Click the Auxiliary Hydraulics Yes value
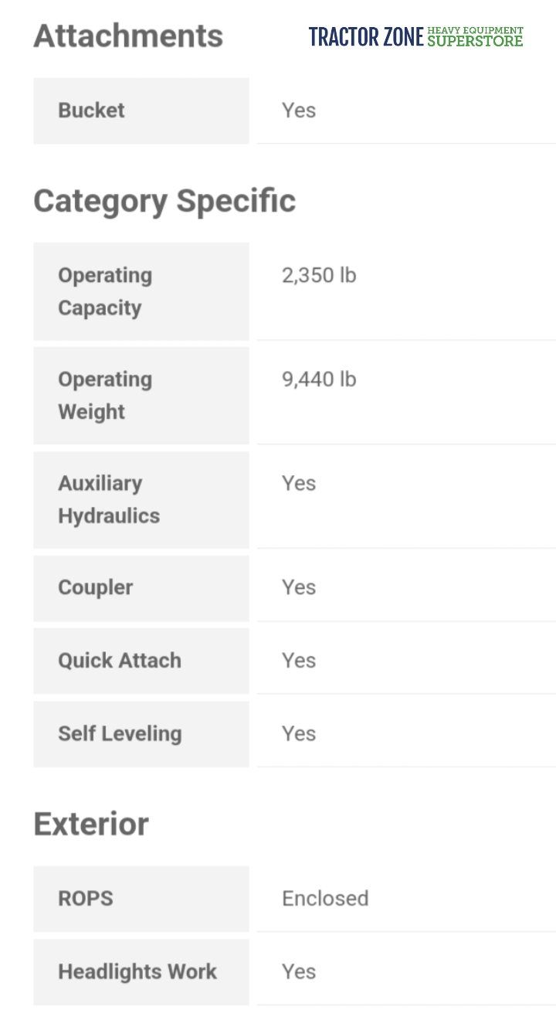The width and height of the screenshot is (556, 1020). click(299, 484)
